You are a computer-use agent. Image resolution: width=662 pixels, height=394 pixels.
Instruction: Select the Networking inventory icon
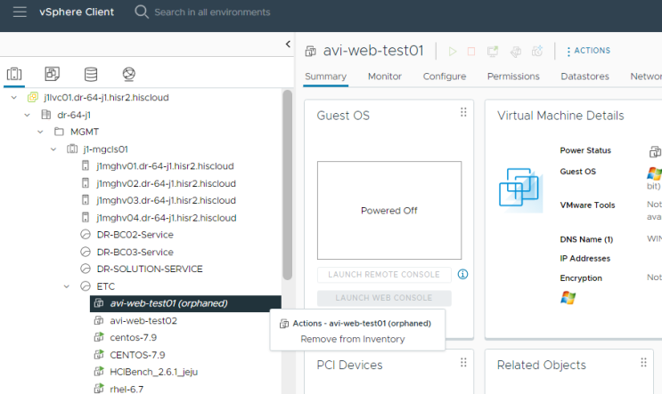coord(129,74)
